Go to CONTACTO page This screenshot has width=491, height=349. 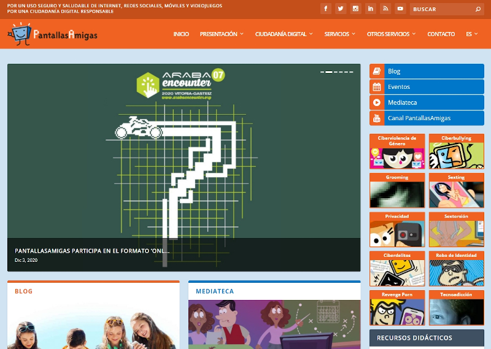(x=441, y=34)
